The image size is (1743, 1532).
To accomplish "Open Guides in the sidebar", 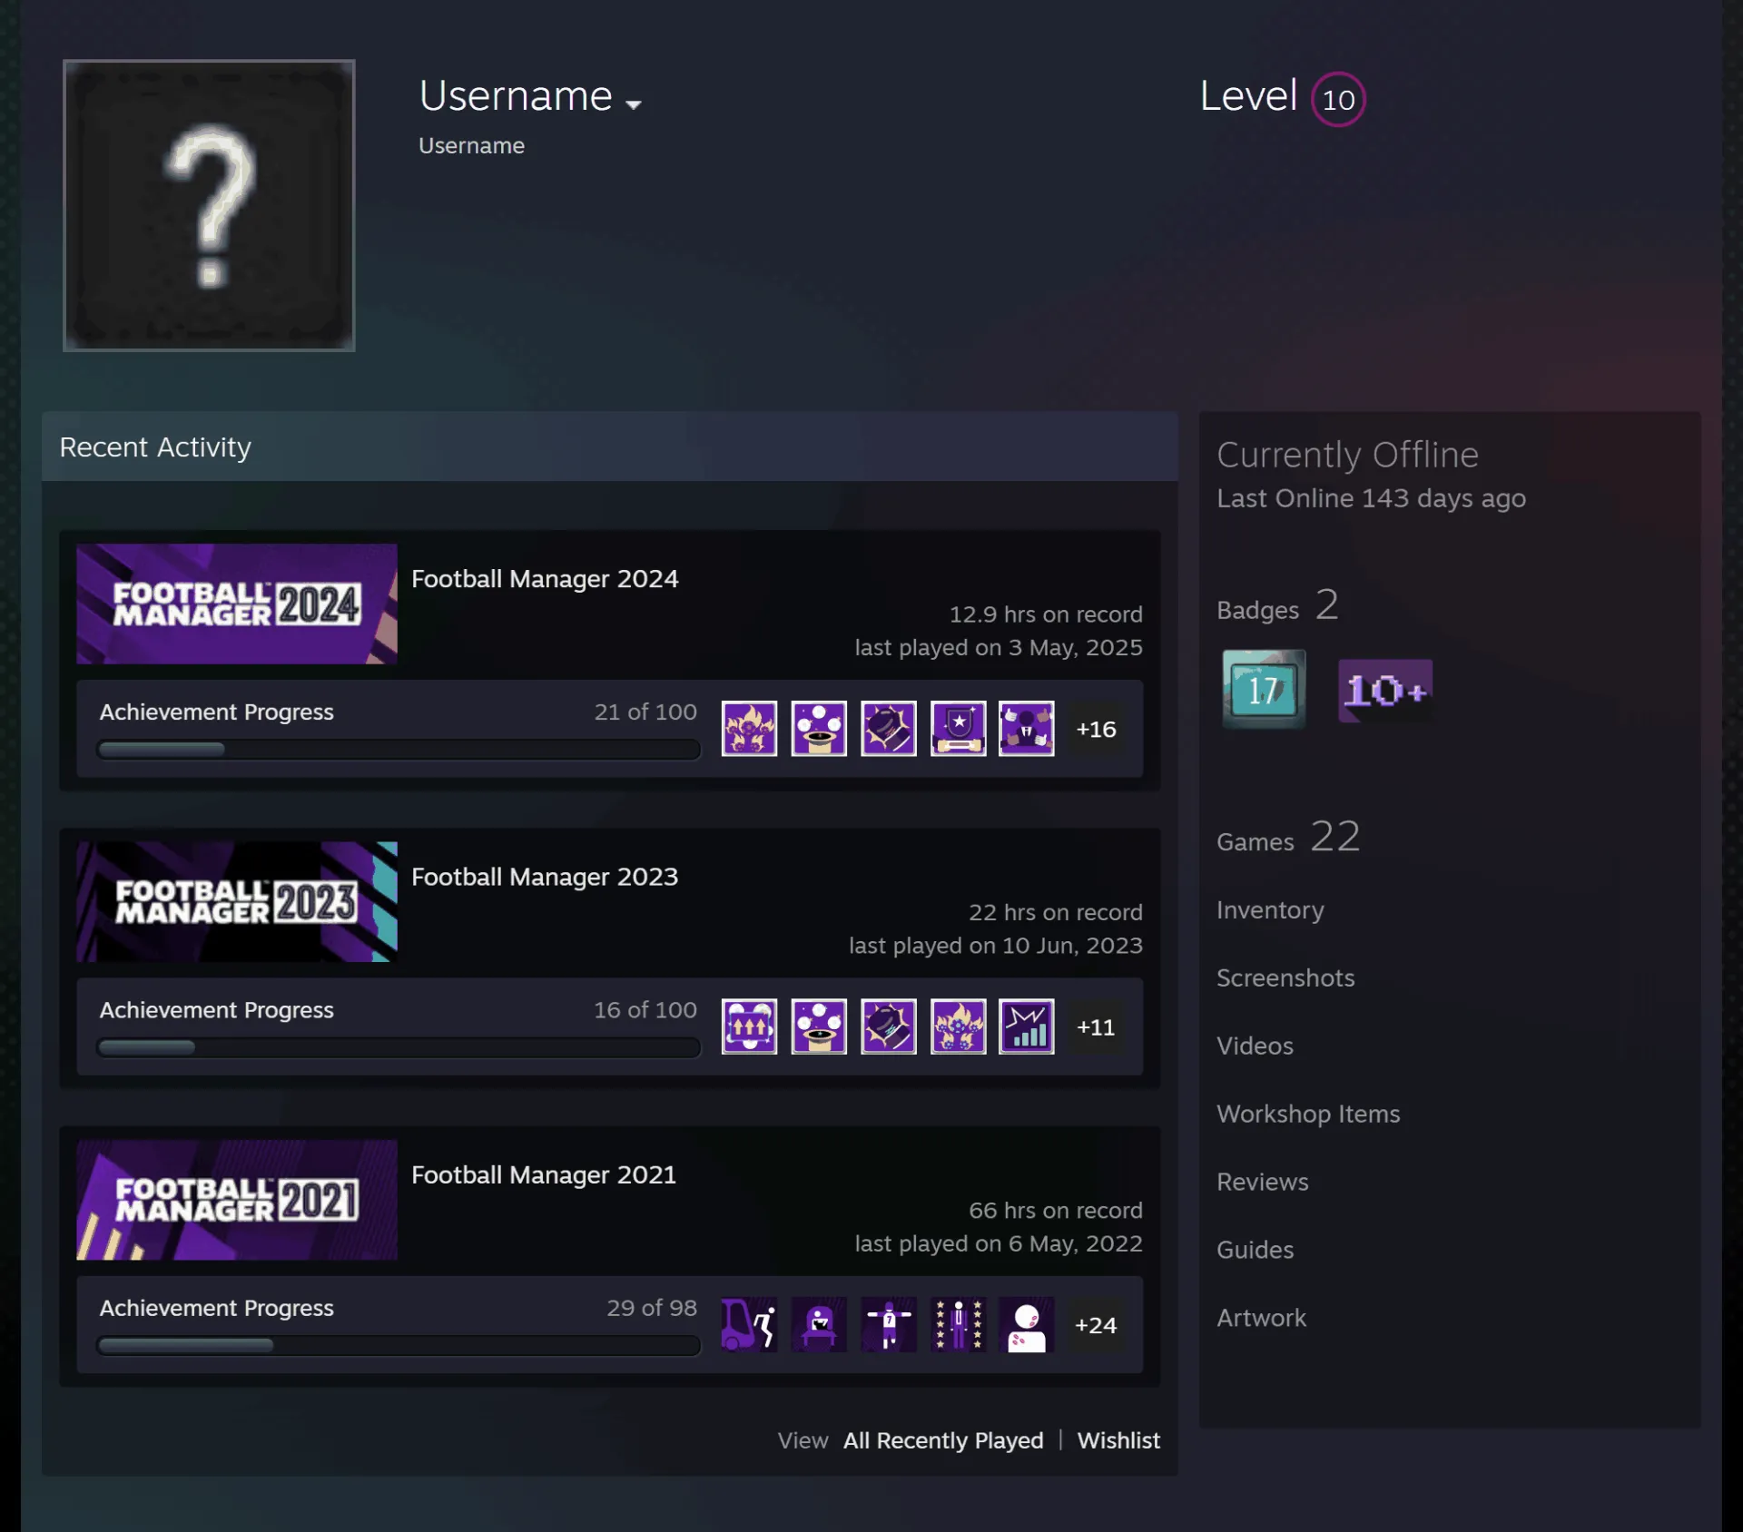I will click(1255, 1250).
